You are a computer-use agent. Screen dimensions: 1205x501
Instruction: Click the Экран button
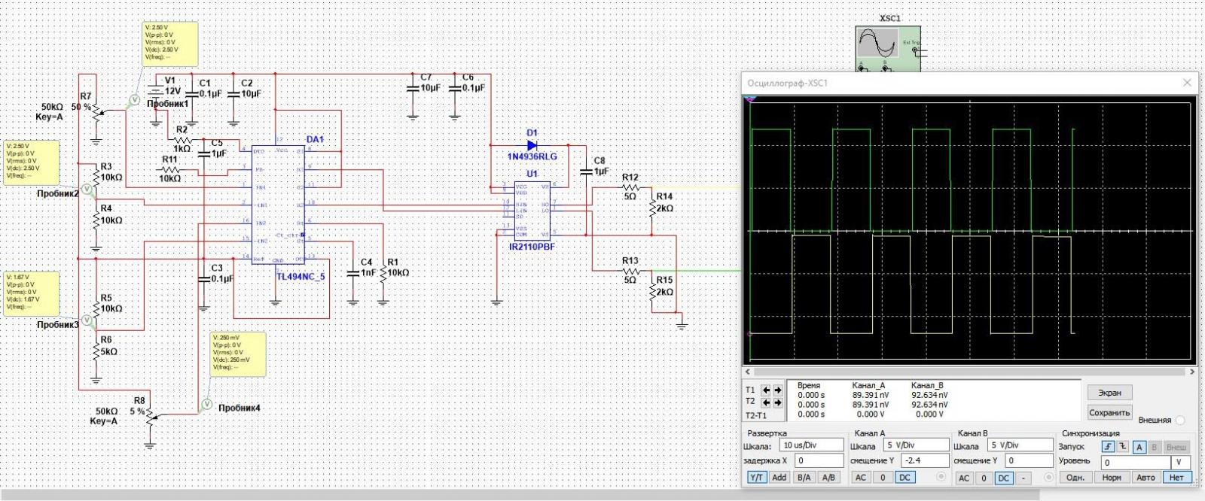1109,393
